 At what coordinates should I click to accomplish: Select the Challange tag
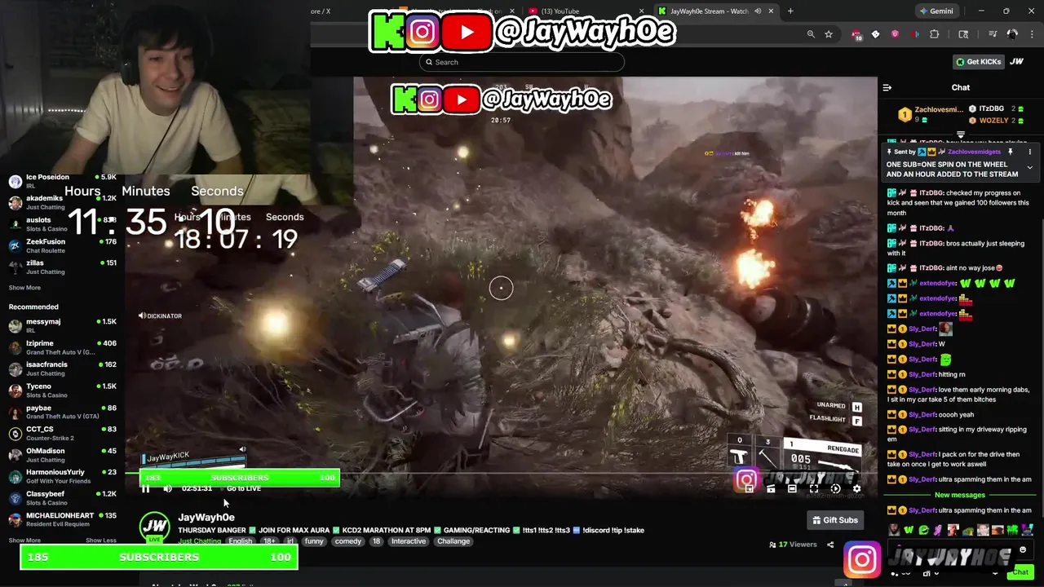click(x=453, y=541)
